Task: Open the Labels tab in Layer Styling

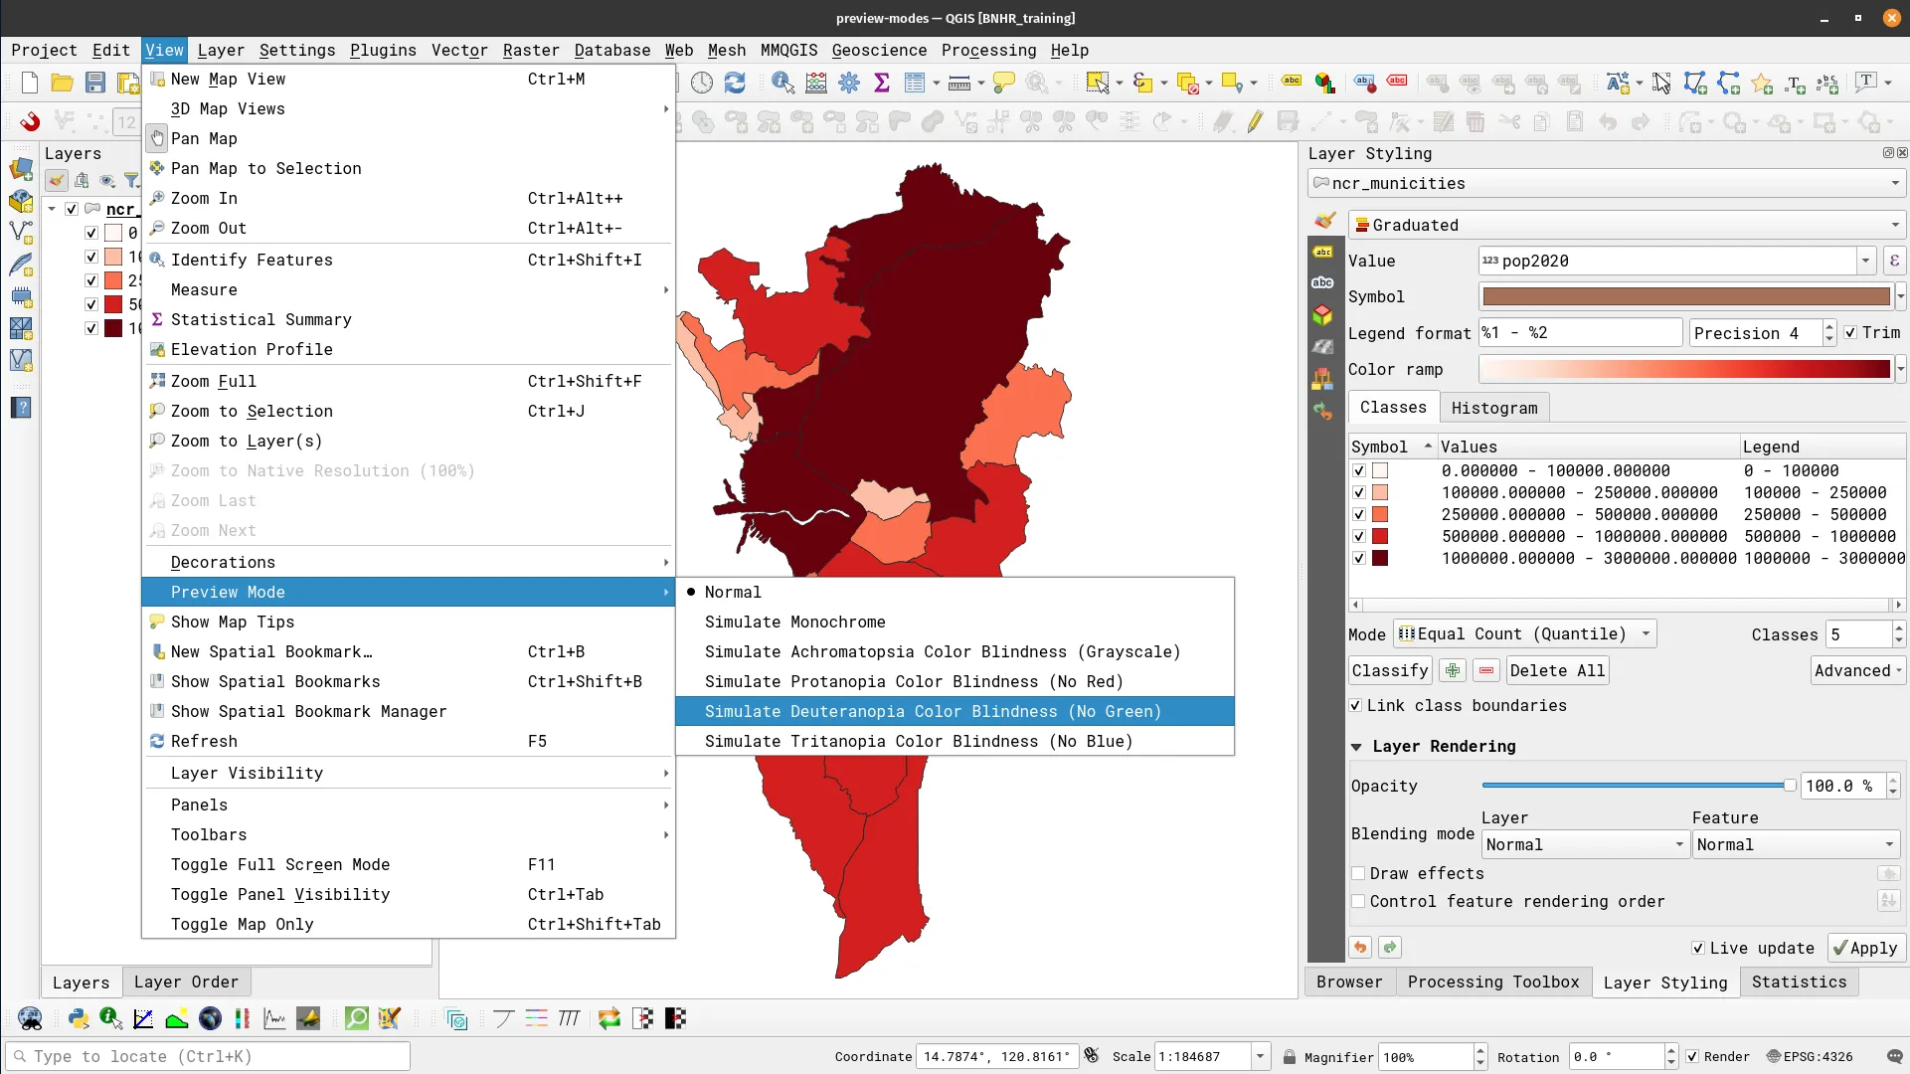Action: 1323,254
